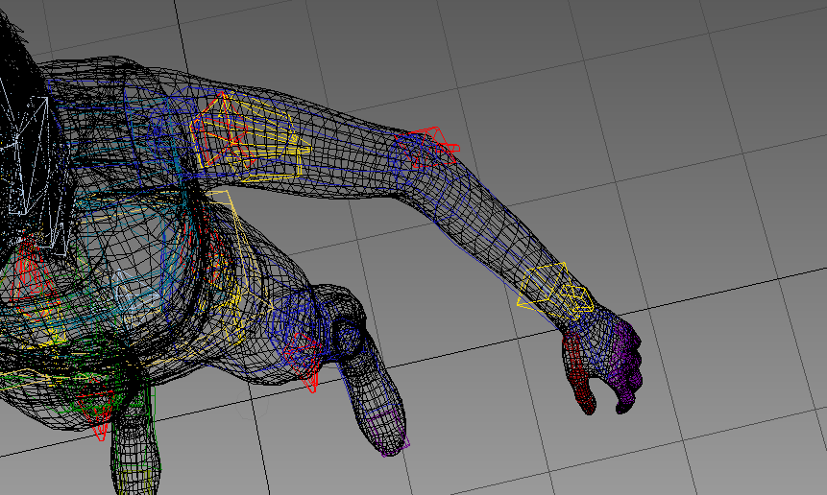Select the red elbow control shape

pyautogui.click(x=427, y=146)
